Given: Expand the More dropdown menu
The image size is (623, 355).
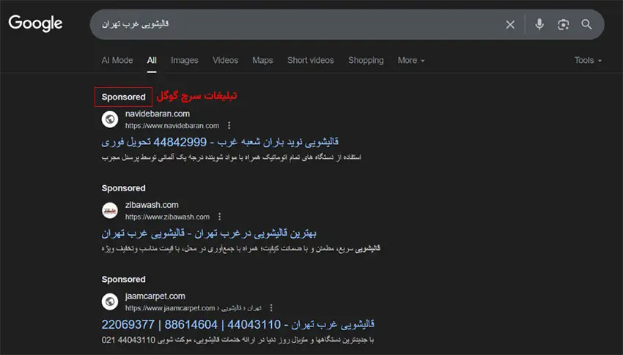Looking at the screenshot, I should tap(411, 60).
